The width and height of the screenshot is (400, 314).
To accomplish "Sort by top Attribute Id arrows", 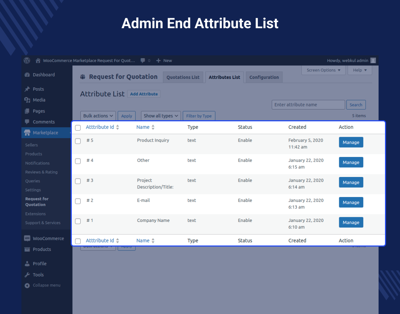I will [x=117, y=127].
